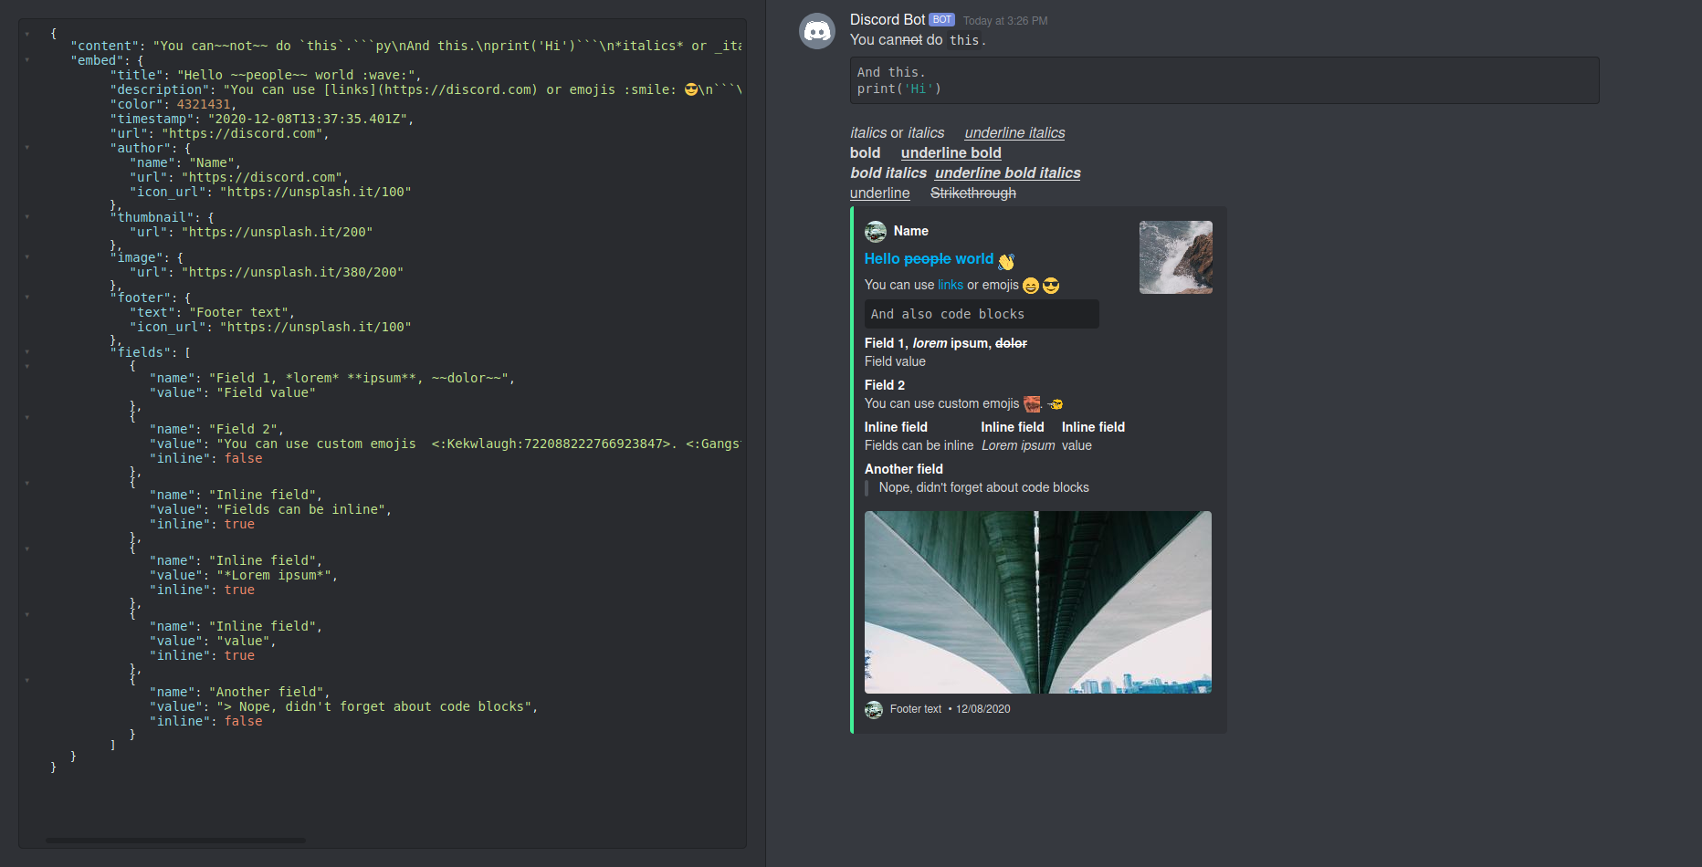
Task: Click the "underline italics" text in message
Action: coord(1015,133)
